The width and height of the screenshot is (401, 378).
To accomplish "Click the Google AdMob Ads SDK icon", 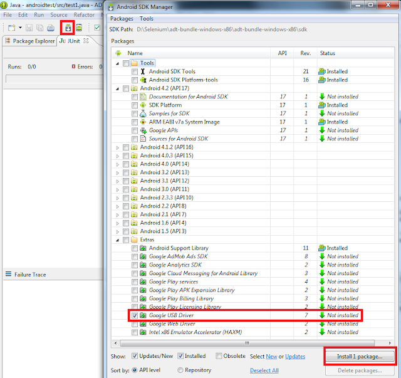I will point(143,256).
